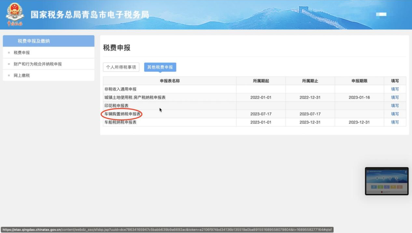The width and height of the screenshot is (412, 233).
Task: Click 填写 for 城镇土地使用税 房产税 row
Action: click(x=395, y=97)
